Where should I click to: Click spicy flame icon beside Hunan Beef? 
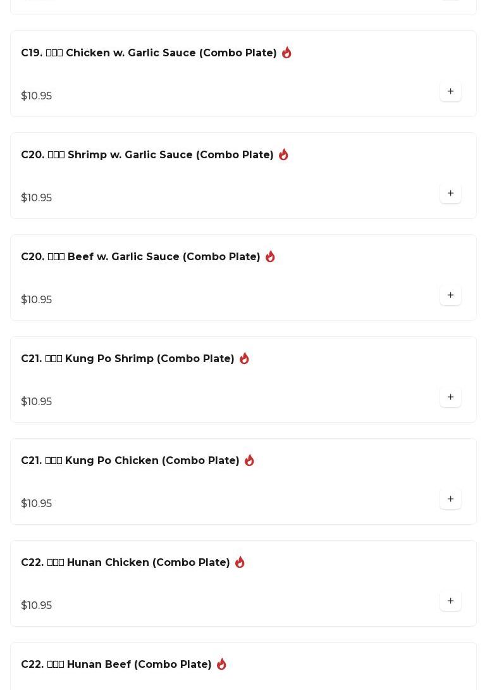coord(221,663)
